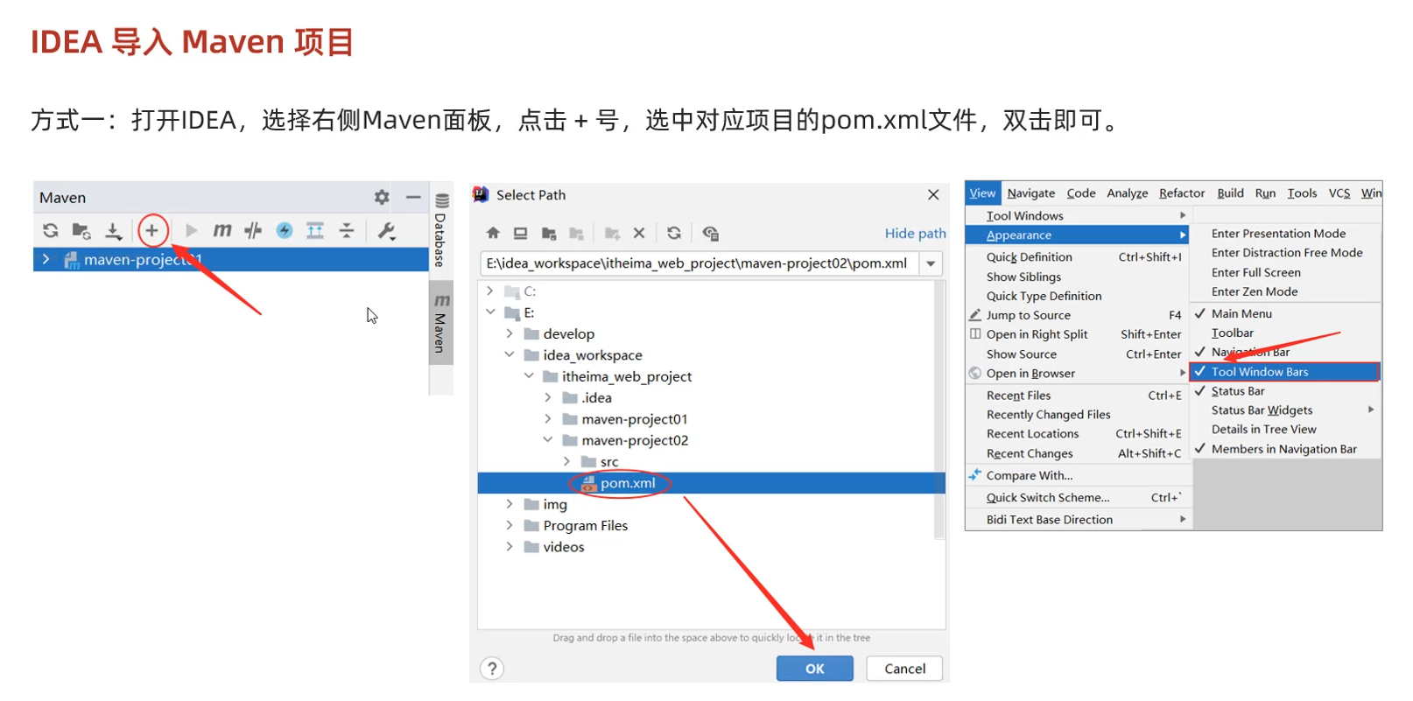Click download sources and documentation icon

[113, 231]
